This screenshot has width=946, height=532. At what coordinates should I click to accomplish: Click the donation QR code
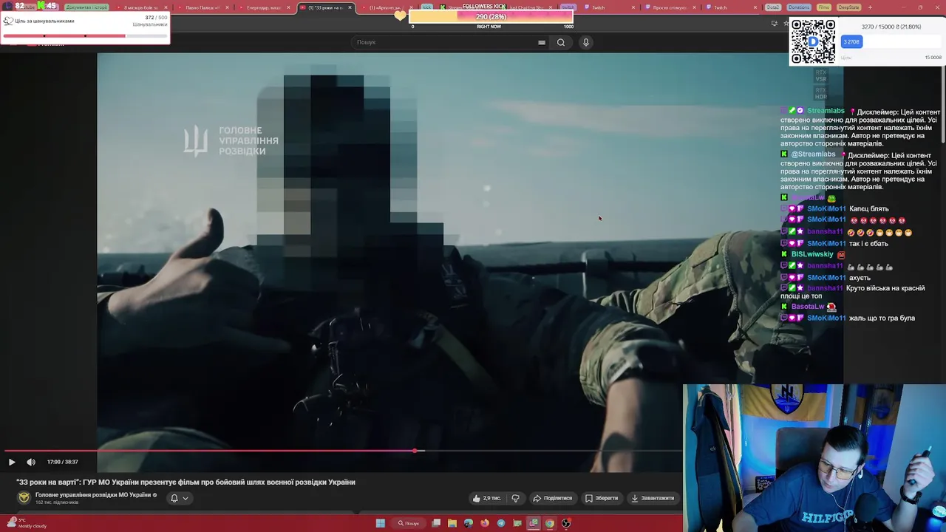click(x=813, y=41)
